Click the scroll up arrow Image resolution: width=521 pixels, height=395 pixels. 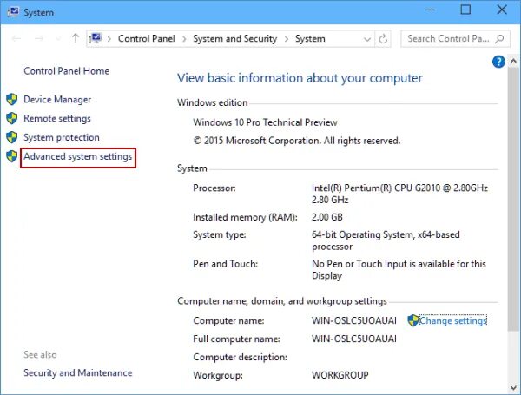[x=513, y=61]
